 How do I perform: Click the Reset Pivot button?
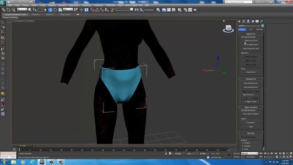tap(251, 72)
